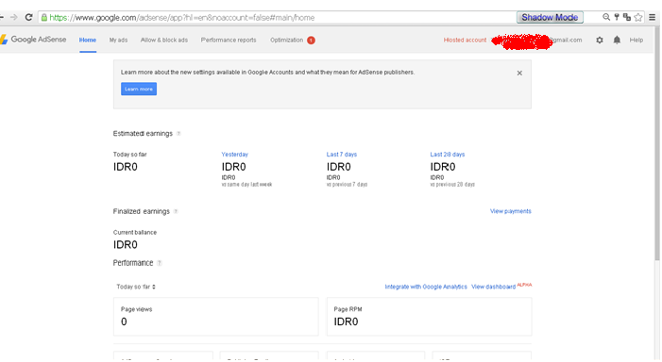Click the Page RPM card

(x=429, y=317)
